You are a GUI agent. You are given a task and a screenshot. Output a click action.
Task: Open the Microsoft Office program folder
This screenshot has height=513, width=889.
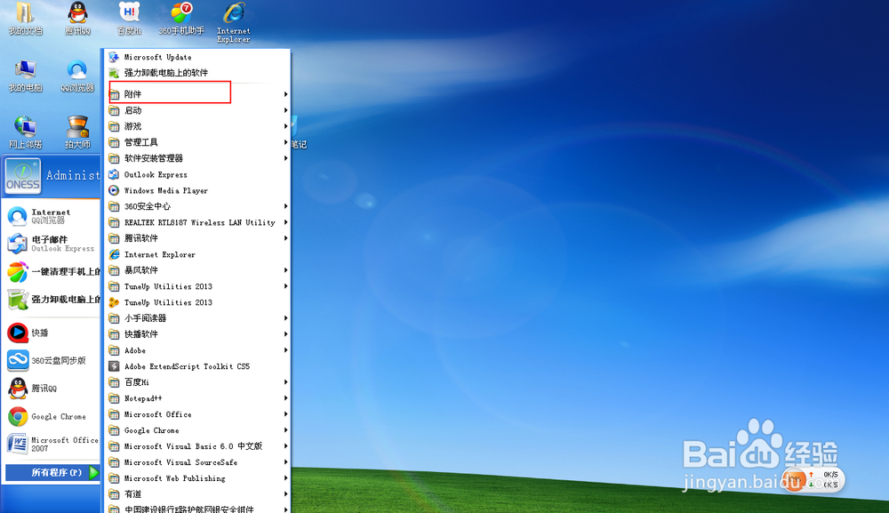coord(198,414)
